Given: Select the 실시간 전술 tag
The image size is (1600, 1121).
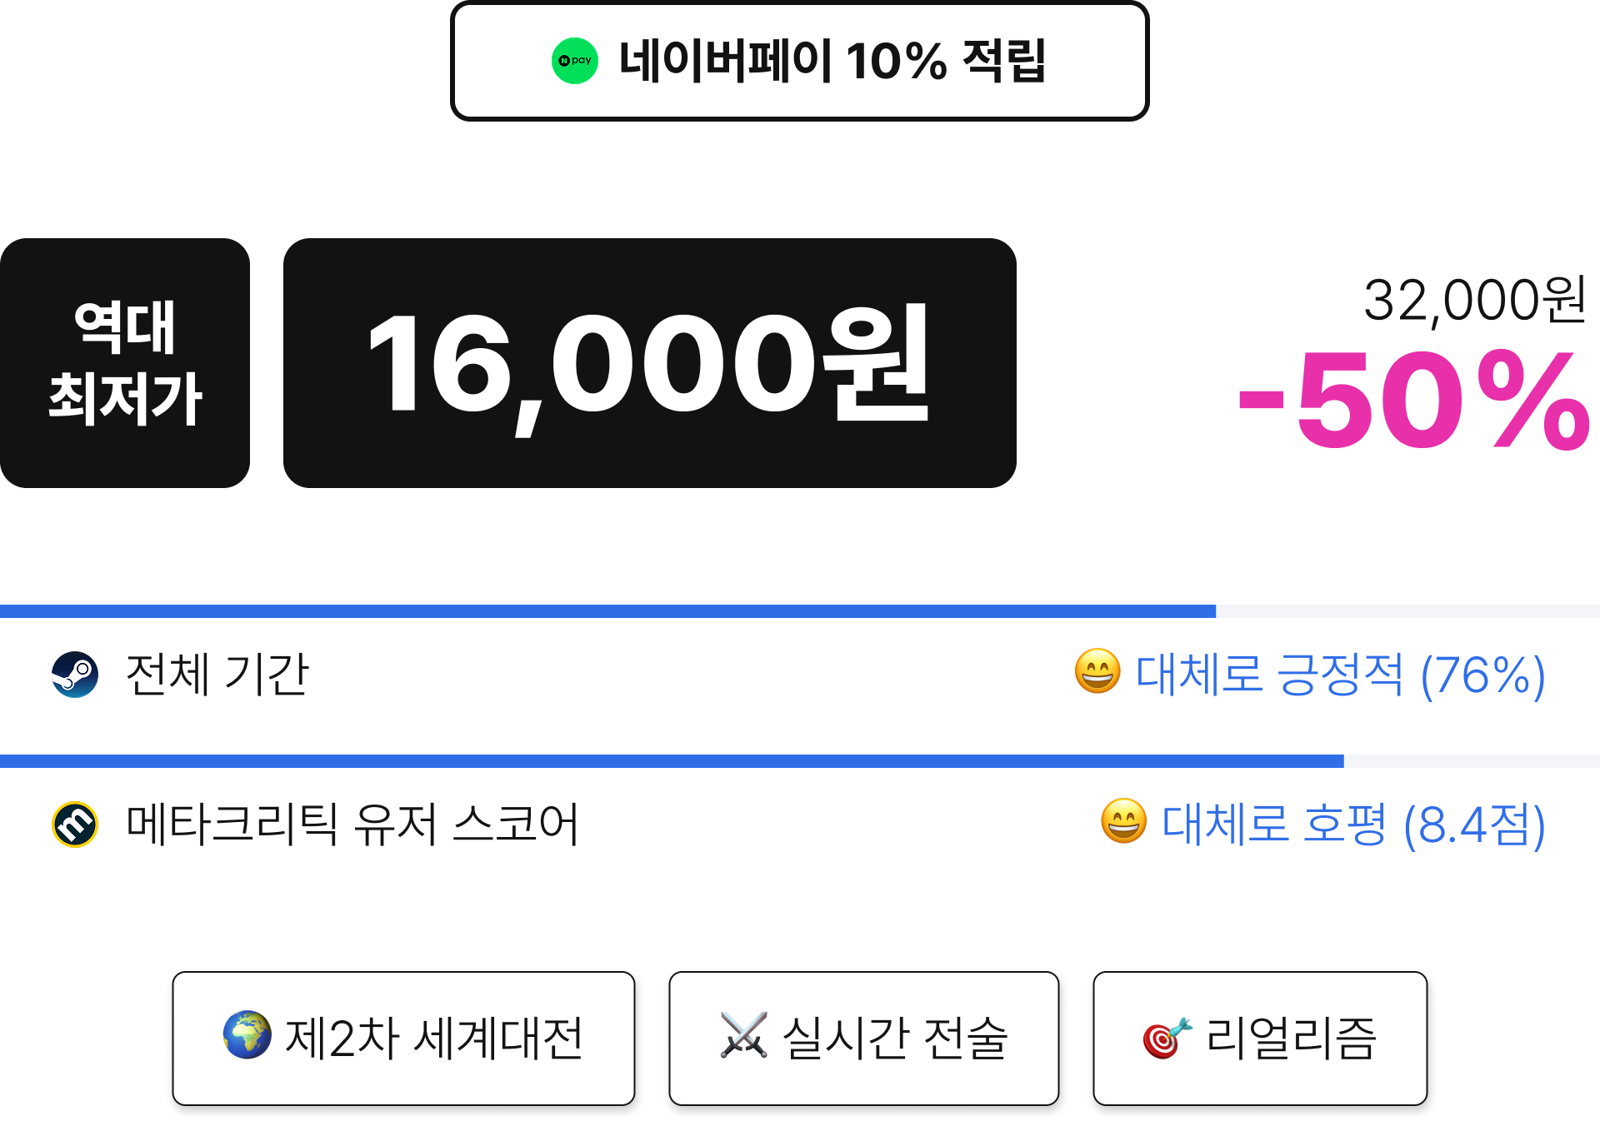Looking at the screenshot, I should coord(864,1039).
